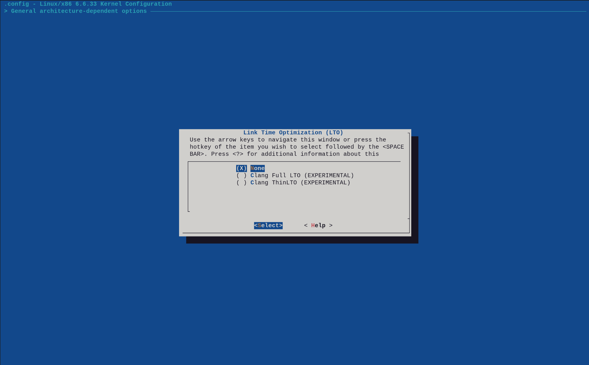The image size is (589, 365).
Task: Open the < Help > button
Action: pos(318,226)
